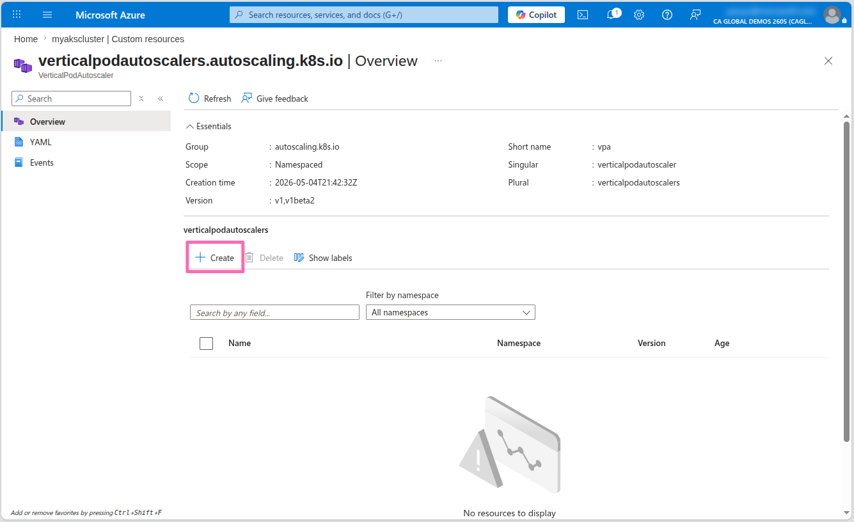
Task: Click the Create button
Action: tap(215, 258)
